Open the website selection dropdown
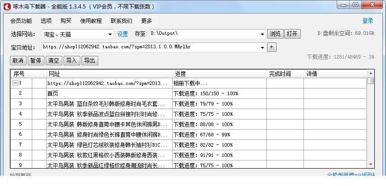 coord(110,34)
